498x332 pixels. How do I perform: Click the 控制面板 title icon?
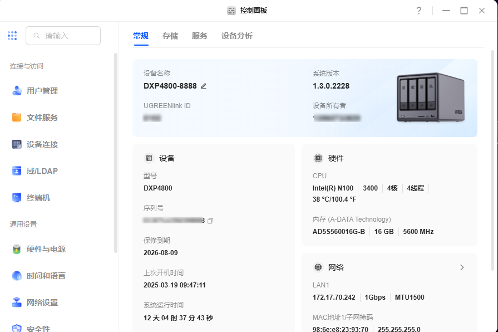(231, 11)
